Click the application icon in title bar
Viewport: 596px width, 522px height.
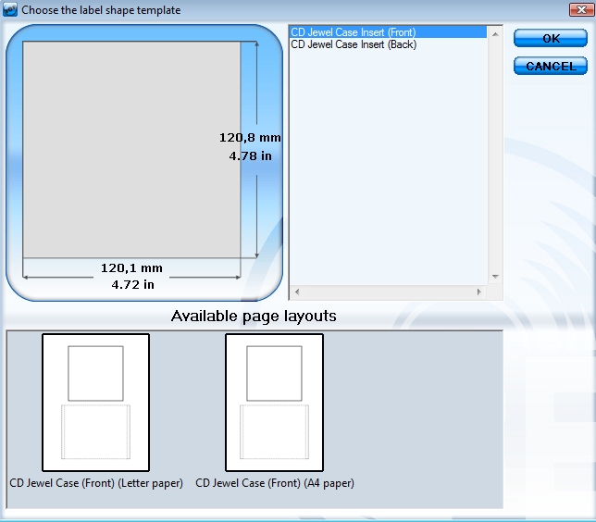point(10,9)
